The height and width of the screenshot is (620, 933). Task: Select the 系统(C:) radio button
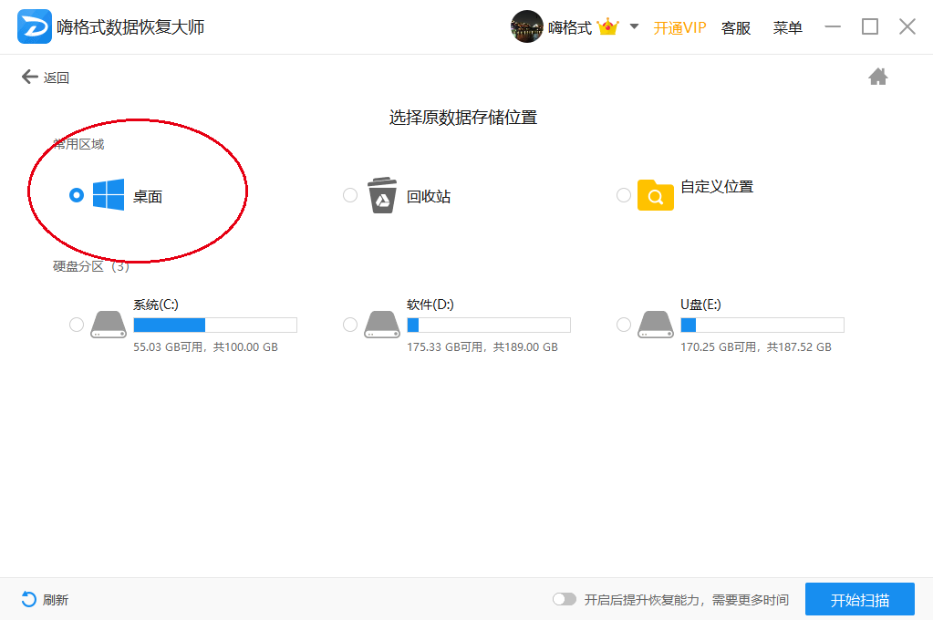pyautogui.click(x=77, y=325)
